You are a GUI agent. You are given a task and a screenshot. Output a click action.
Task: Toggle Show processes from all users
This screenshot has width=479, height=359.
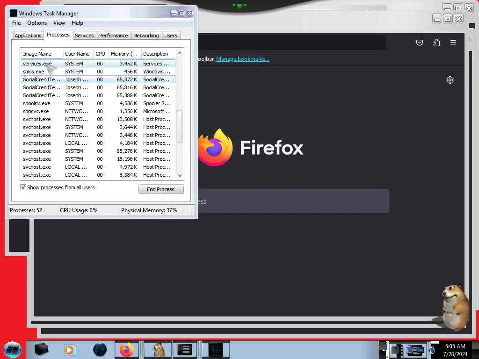23,187
